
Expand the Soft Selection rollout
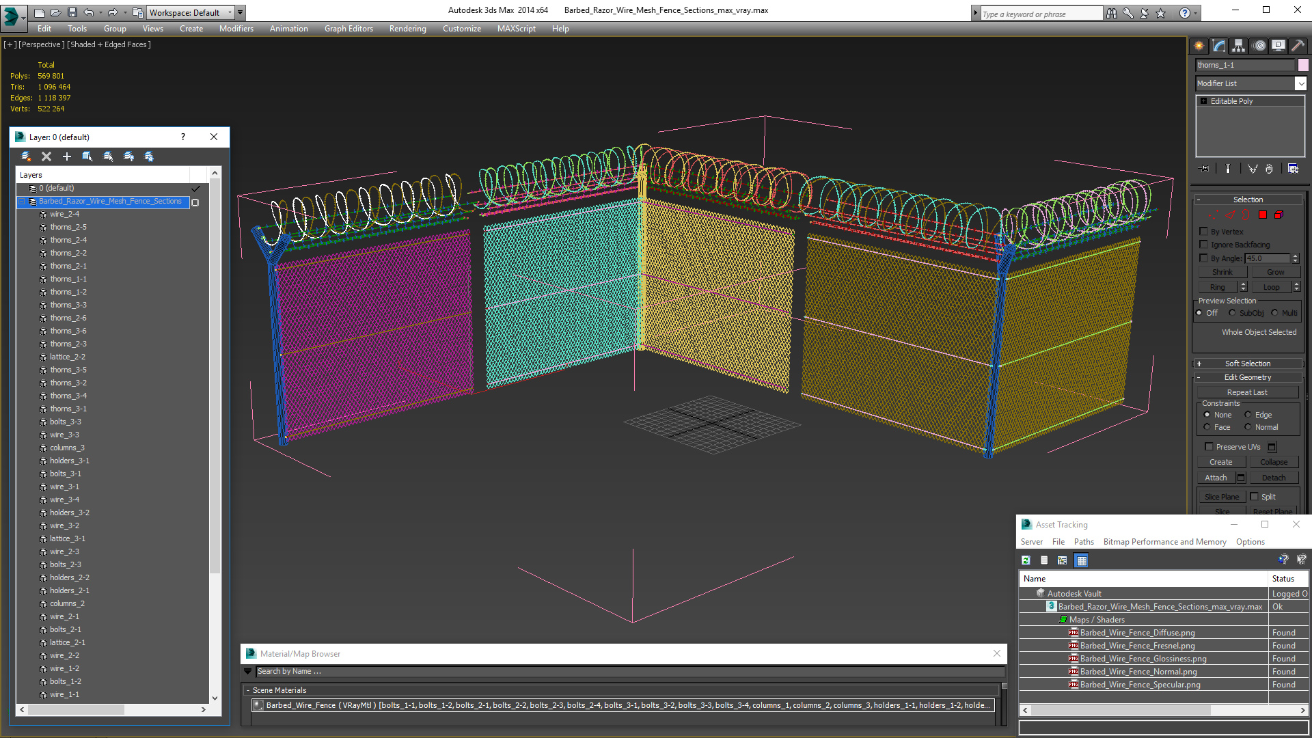(x=1247, y=364)
